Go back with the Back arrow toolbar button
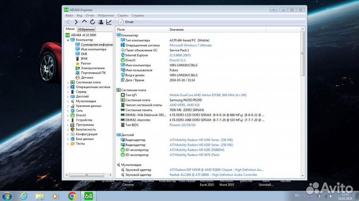The height and width of the screenshot is (201, 359). [68, 22]
